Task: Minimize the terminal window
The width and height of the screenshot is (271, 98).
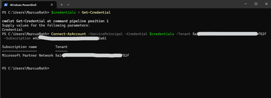Action: pos(246,4)
